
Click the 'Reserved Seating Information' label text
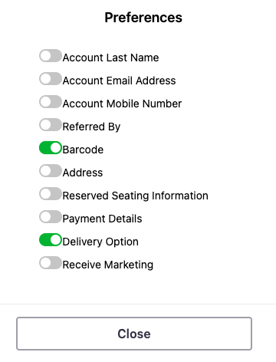[x=136, y=196]
